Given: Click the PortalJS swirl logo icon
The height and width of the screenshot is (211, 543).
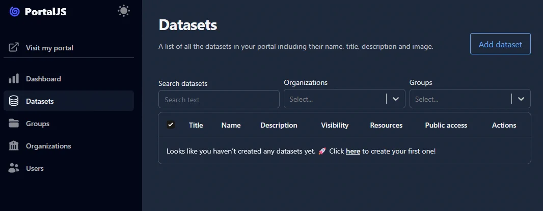Looking at the screenshot, I should (x=15, y=12).
